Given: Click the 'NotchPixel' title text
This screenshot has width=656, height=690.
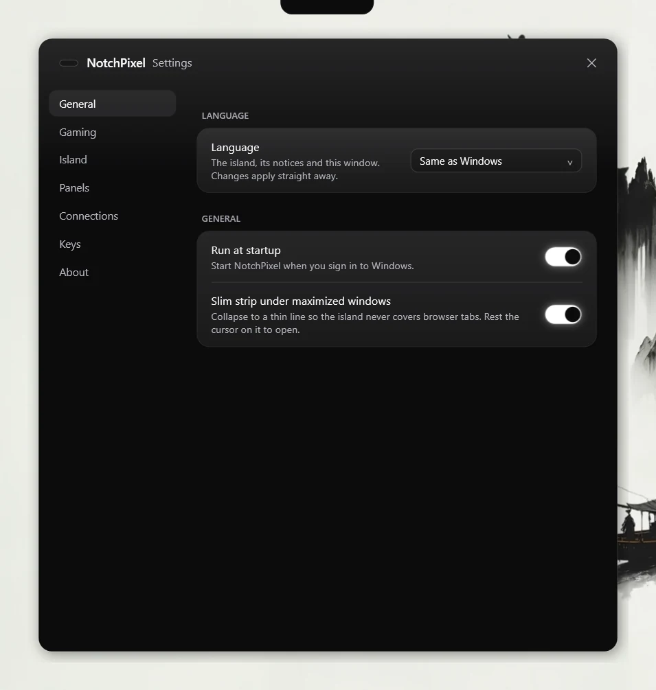Looking at the screenshot, I should tap(116, 63).
